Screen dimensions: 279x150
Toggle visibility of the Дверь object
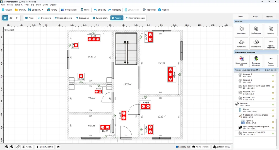click(x=273, y=110)
